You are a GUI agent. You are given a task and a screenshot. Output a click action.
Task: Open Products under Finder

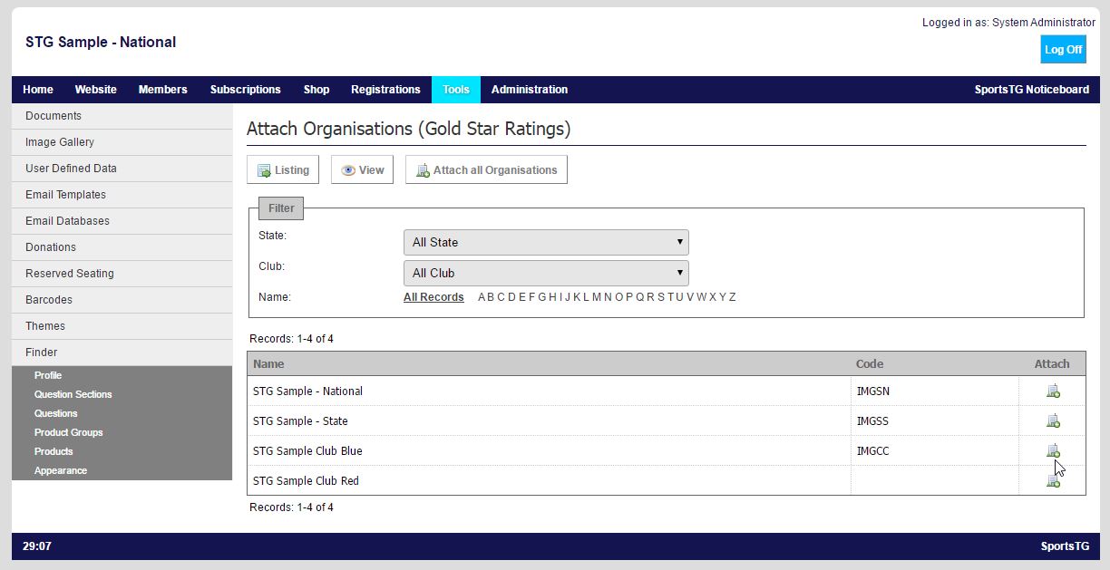[54, 451]
